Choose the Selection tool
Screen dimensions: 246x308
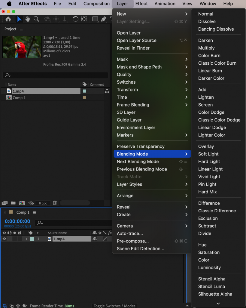pyautogui.click(x=19, y=19)
